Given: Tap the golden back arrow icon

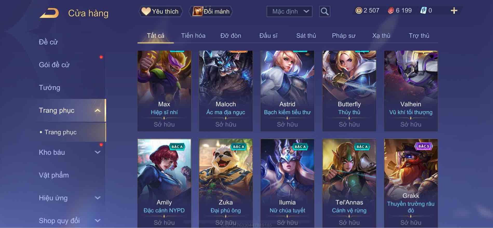Looking at the screenshot, I should click(x=49, y=13).
